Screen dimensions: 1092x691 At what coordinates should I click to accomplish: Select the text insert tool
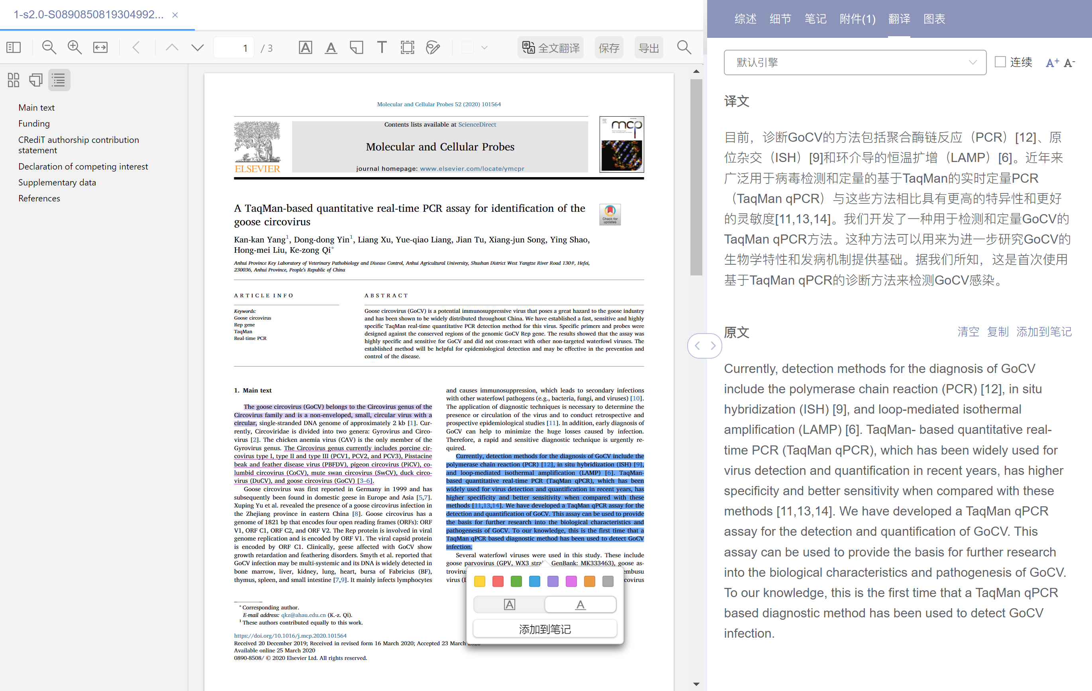382,48
